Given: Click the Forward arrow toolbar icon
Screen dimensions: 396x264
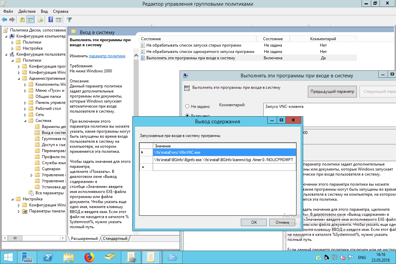Looking at the screenshot, I should (x=12, y=20).
